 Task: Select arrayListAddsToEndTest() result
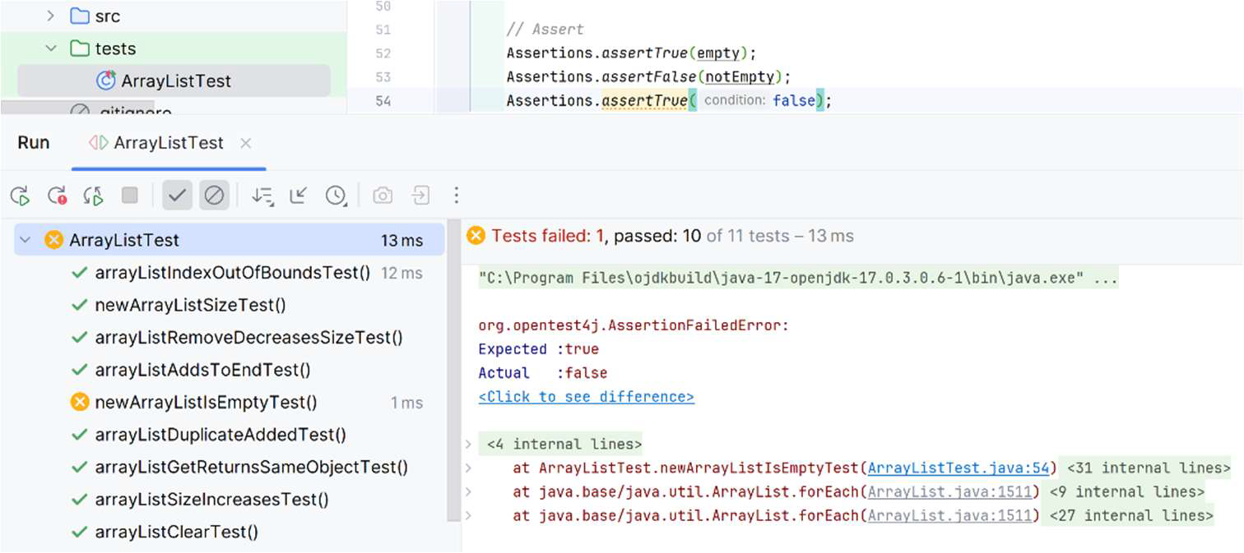202,370
